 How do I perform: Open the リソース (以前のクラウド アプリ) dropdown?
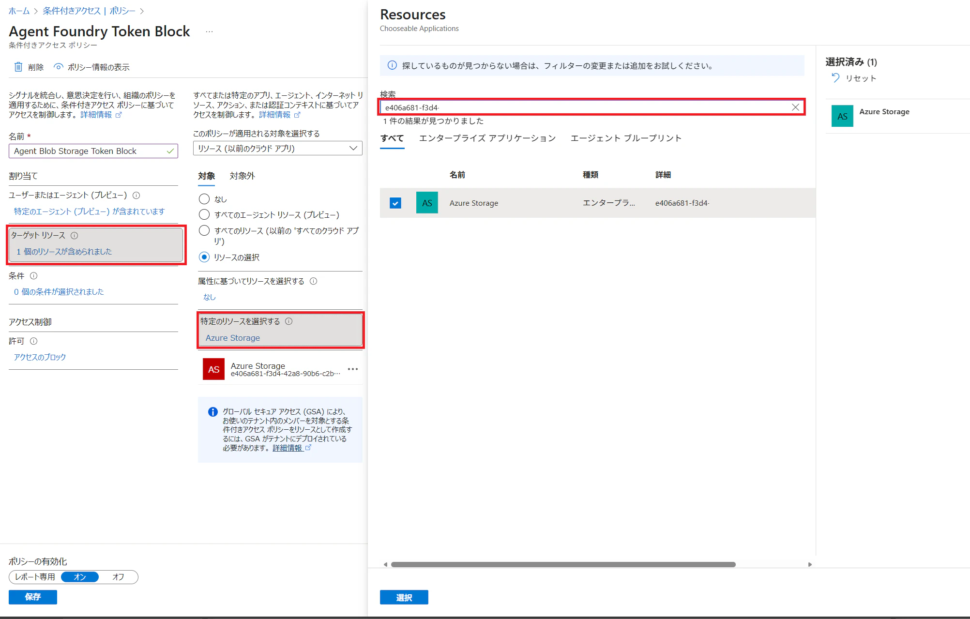click(x=277, y=148)
